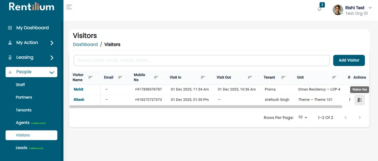Focus the visitor search field
The image size is (378, 161).
coord(201,60)
